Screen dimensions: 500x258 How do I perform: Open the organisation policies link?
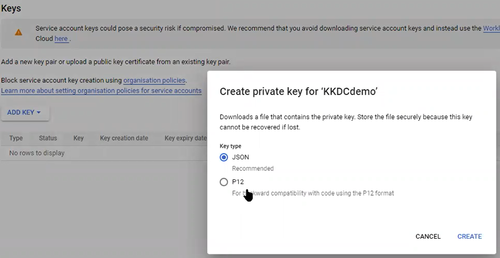(154, 80)
